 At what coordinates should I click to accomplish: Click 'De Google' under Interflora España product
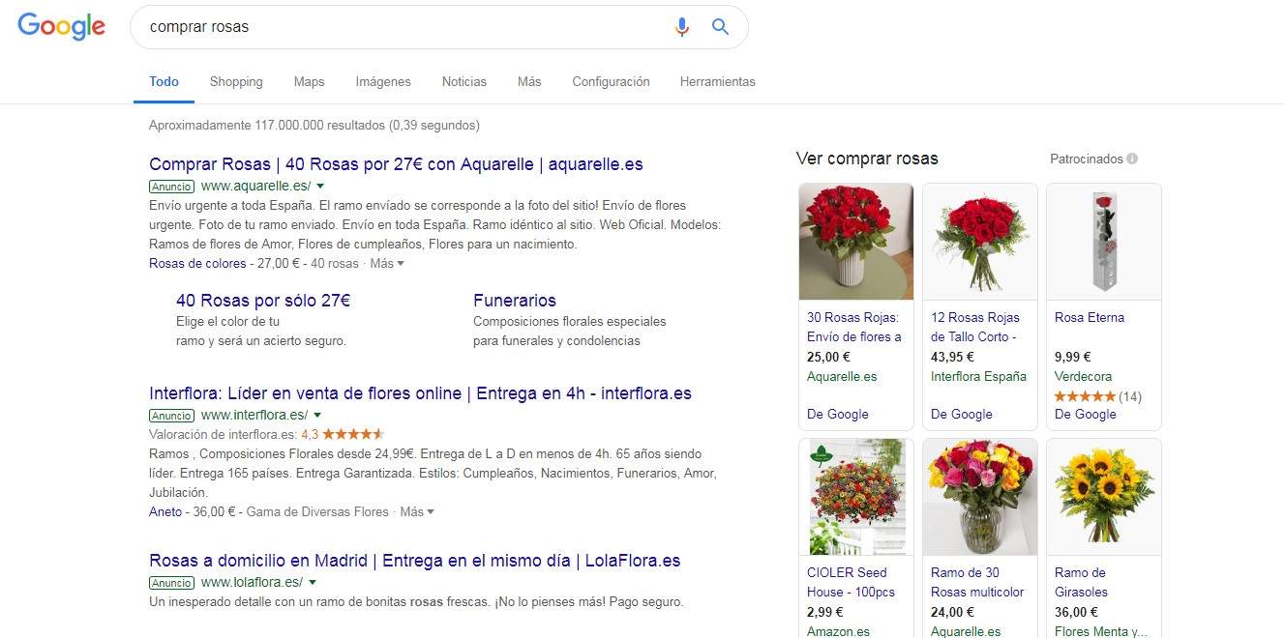pyautogui.click(x=962, y=414)
